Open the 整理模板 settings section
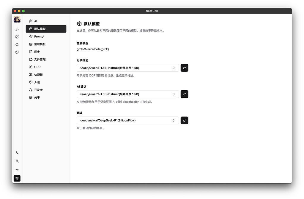Image resolution: width=304 pixels, height=199 pixels. (x=46, y=44)
